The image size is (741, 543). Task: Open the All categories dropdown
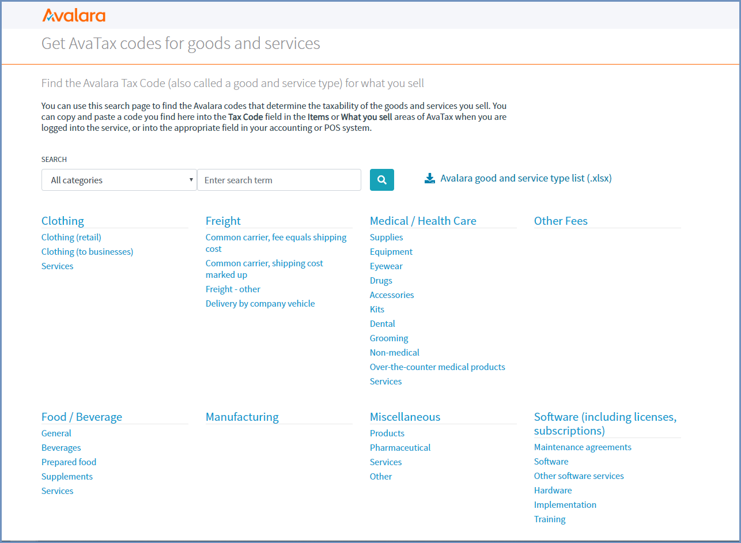pyautogui.click(x=119, y=180)
